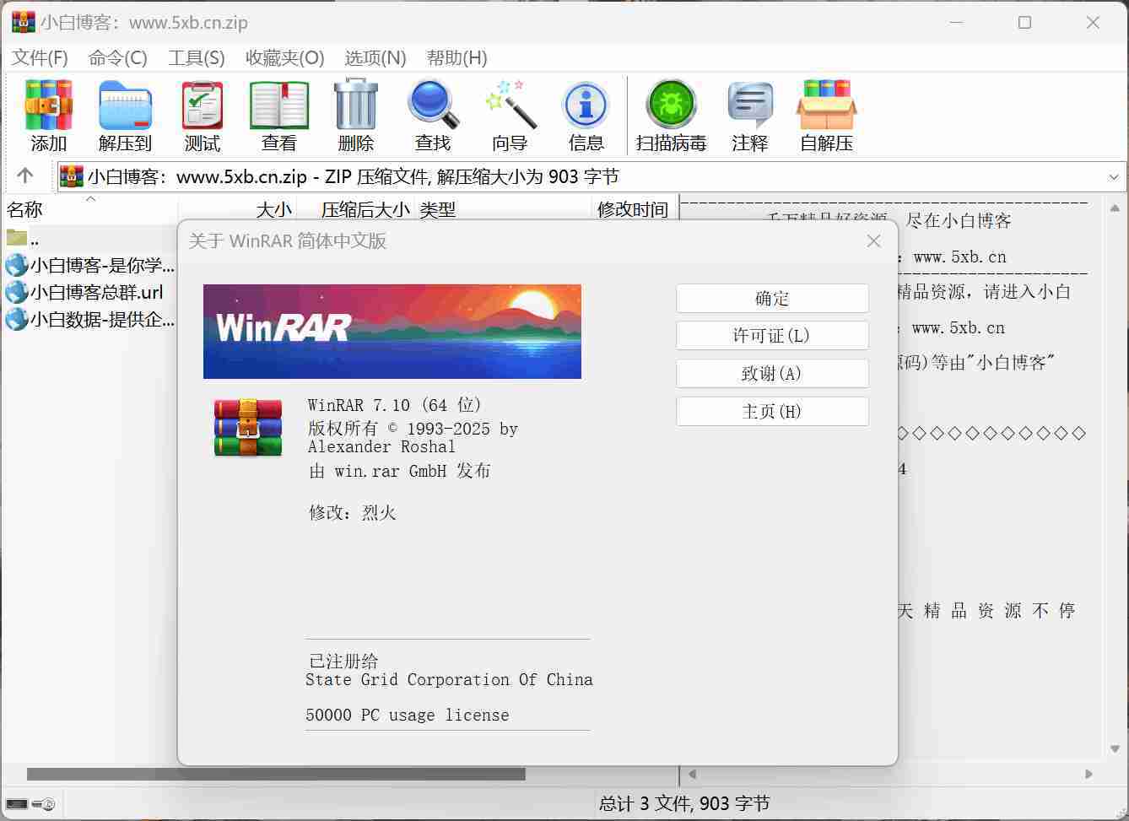Select the 小白数据-提供企... file row
1129x821 pixels.
(x=89, y=320)
